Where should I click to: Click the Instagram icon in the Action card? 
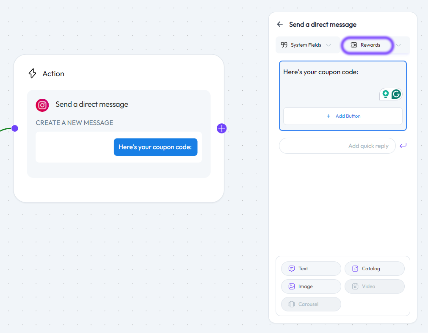point(42,105)
